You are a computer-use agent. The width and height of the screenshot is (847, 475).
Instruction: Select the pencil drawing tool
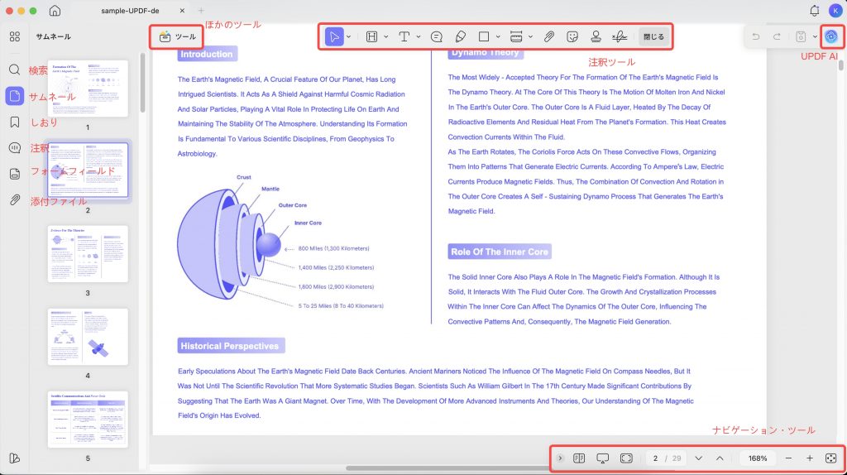(x=460, y=36)
